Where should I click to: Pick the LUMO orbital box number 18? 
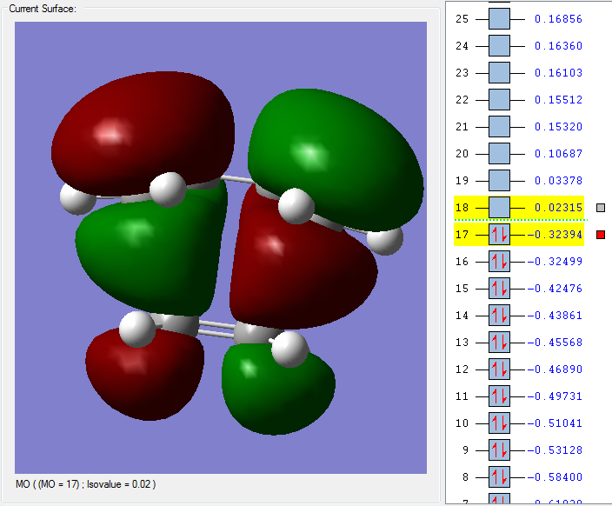(499, 208)
